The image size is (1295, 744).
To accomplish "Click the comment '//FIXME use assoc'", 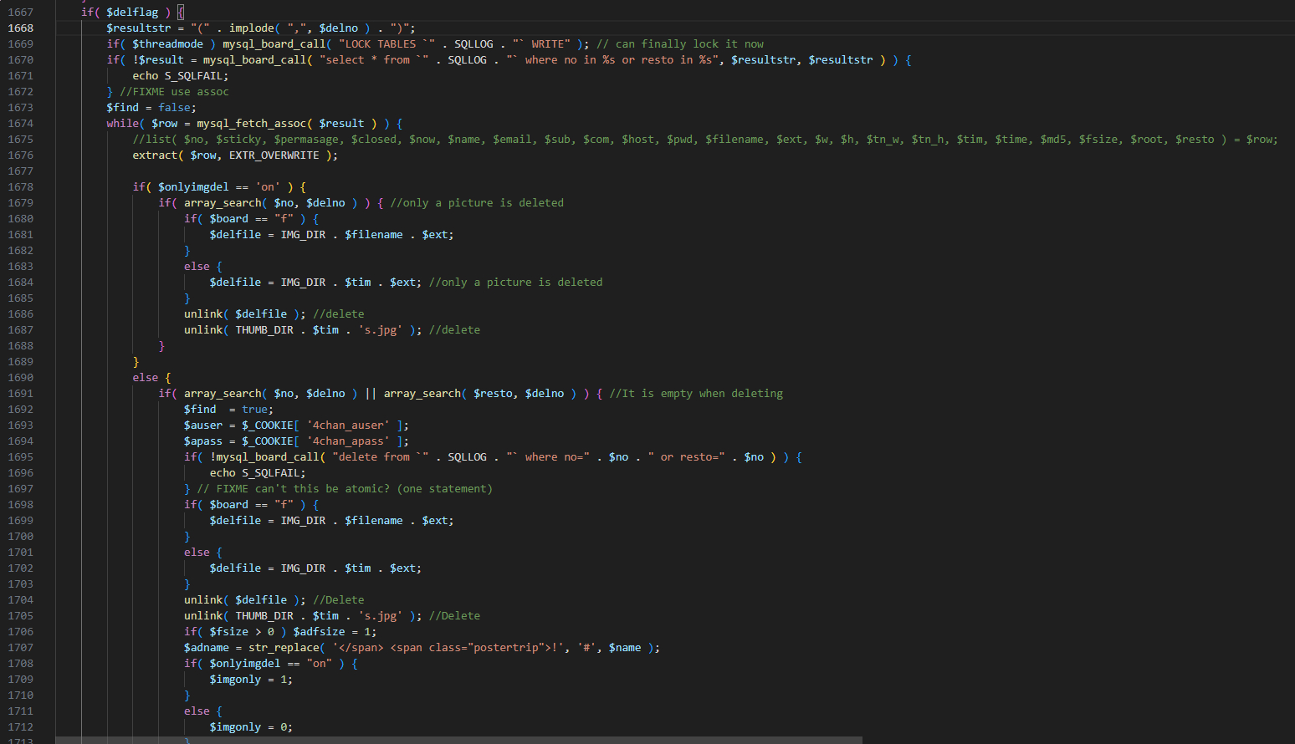I will click(174, 92).
